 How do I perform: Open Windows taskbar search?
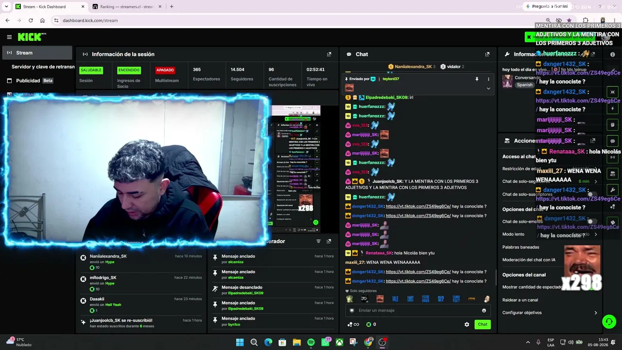point(254,342)
